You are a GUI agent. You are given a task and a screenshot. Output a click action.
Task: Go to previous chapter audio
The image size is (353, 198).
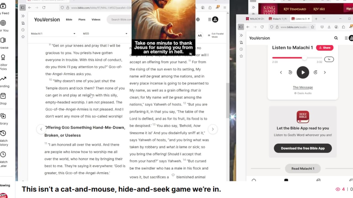tap(281, 72)
